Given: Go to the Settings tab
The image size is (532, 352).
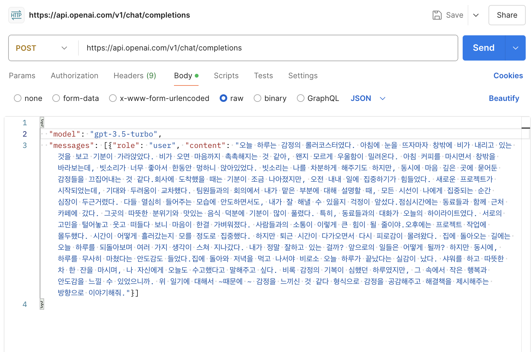Looking at the screenshot, I should (303, 76).
